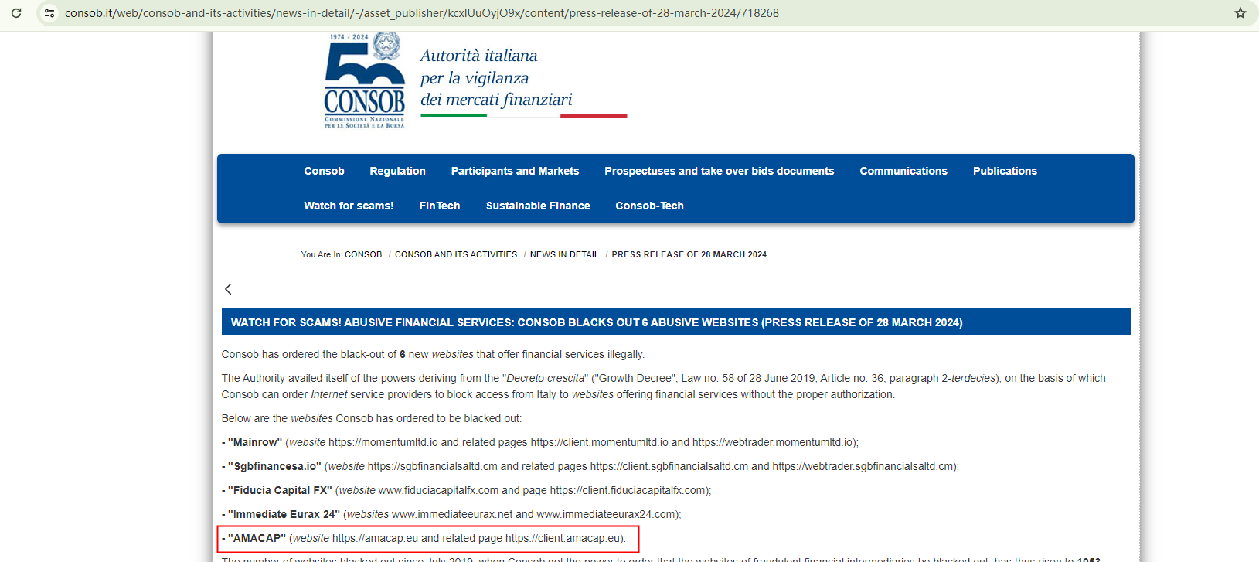The height and width of the screenshot is (562, 1259).
Task: Click the CONSOB 50th anniversary logo
Action: [365, 80]
